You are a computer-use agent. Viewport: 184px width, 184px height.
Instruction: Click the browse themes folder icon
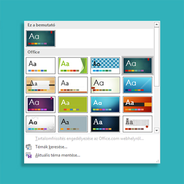coord(29,147)
